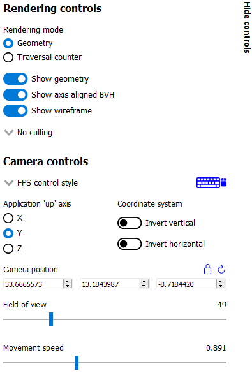Enable Invert horizontal switch

pyautogui.click(x=130, y=244)
